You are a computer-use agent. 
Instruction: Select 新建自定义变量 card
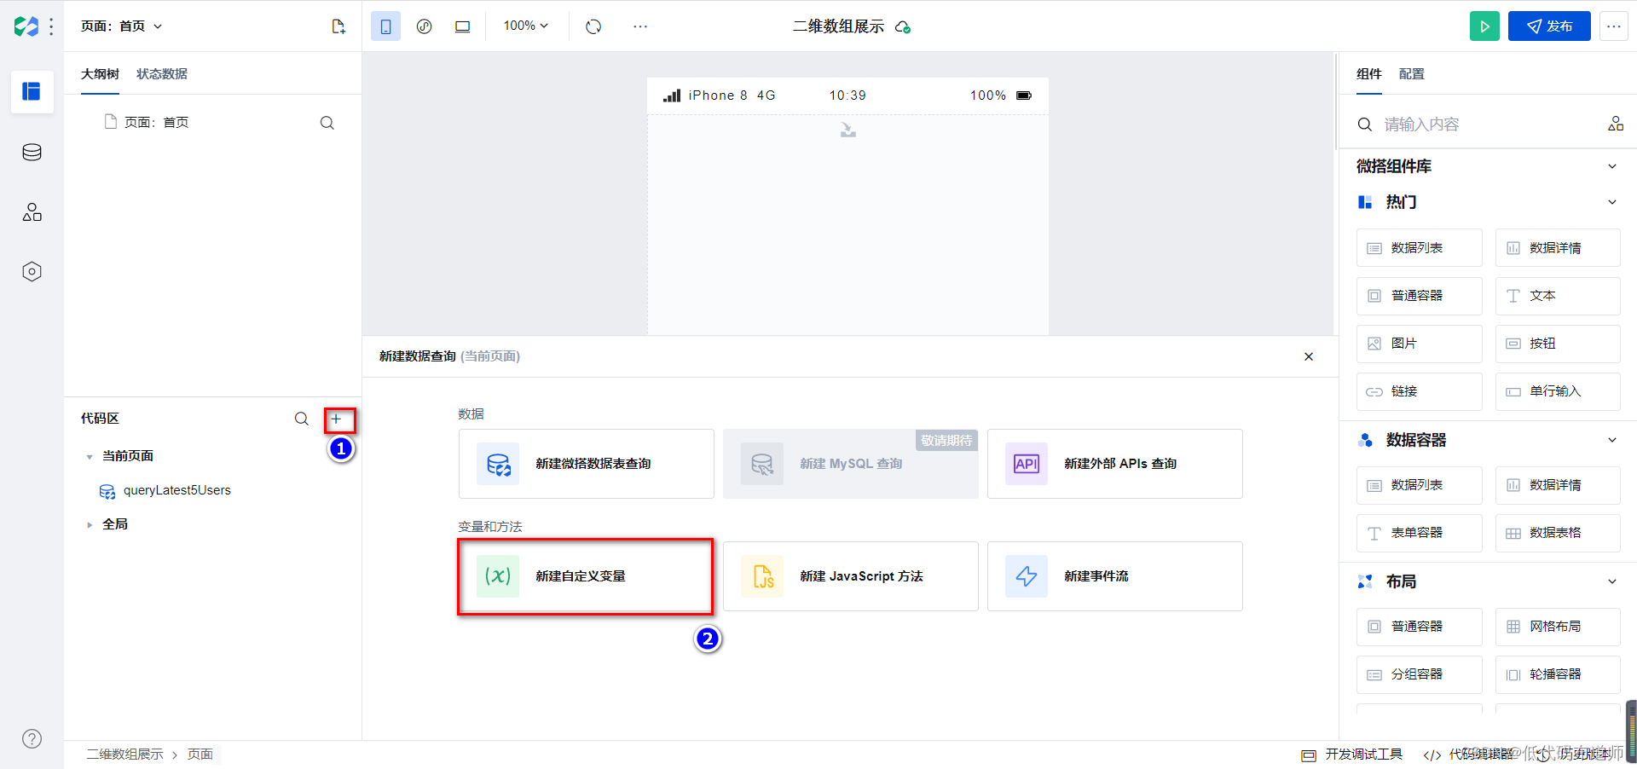tap(585, 576)
